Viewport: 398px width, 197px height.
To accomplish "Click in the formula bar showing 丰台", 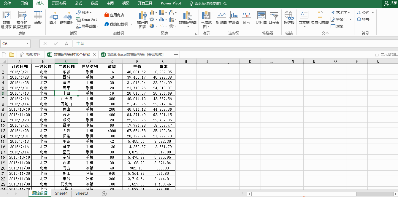I will tap(208, 44).
